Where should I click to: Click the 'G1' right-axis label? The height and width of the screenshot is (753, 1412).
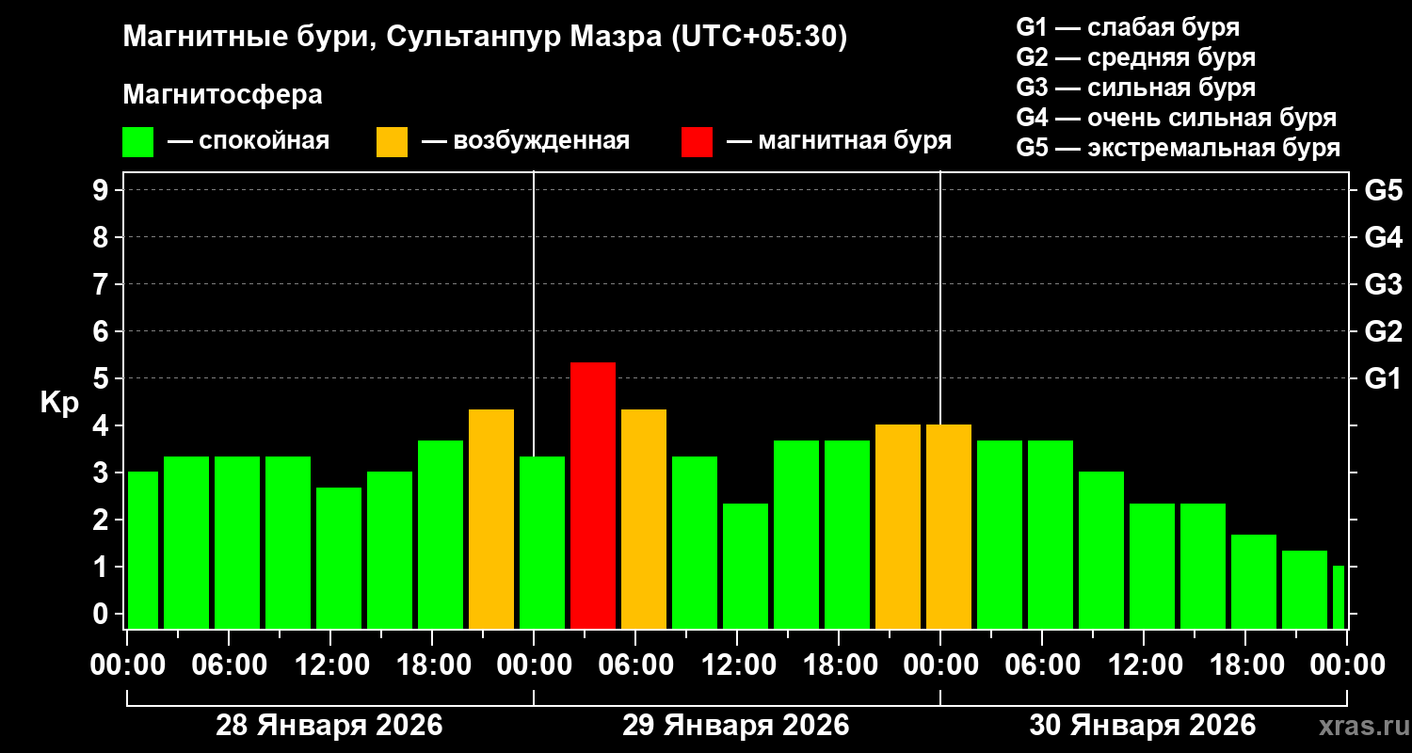1384,378
